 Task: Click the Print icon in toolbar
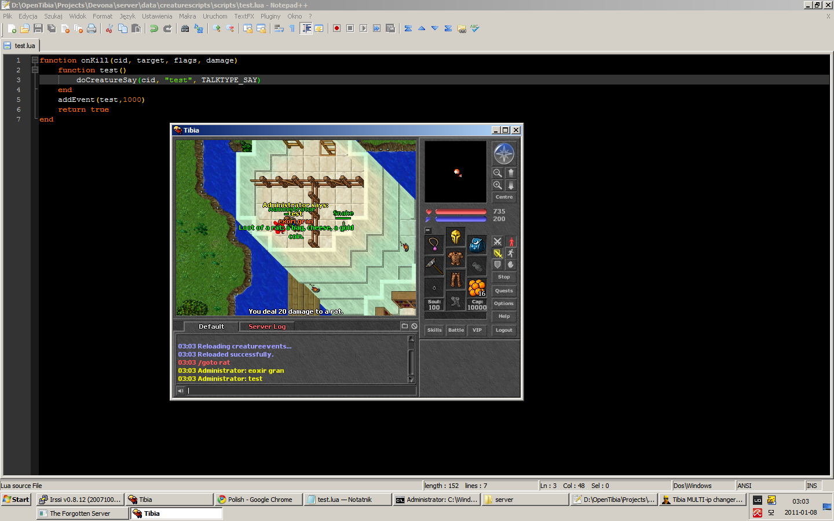click(92, 28)
